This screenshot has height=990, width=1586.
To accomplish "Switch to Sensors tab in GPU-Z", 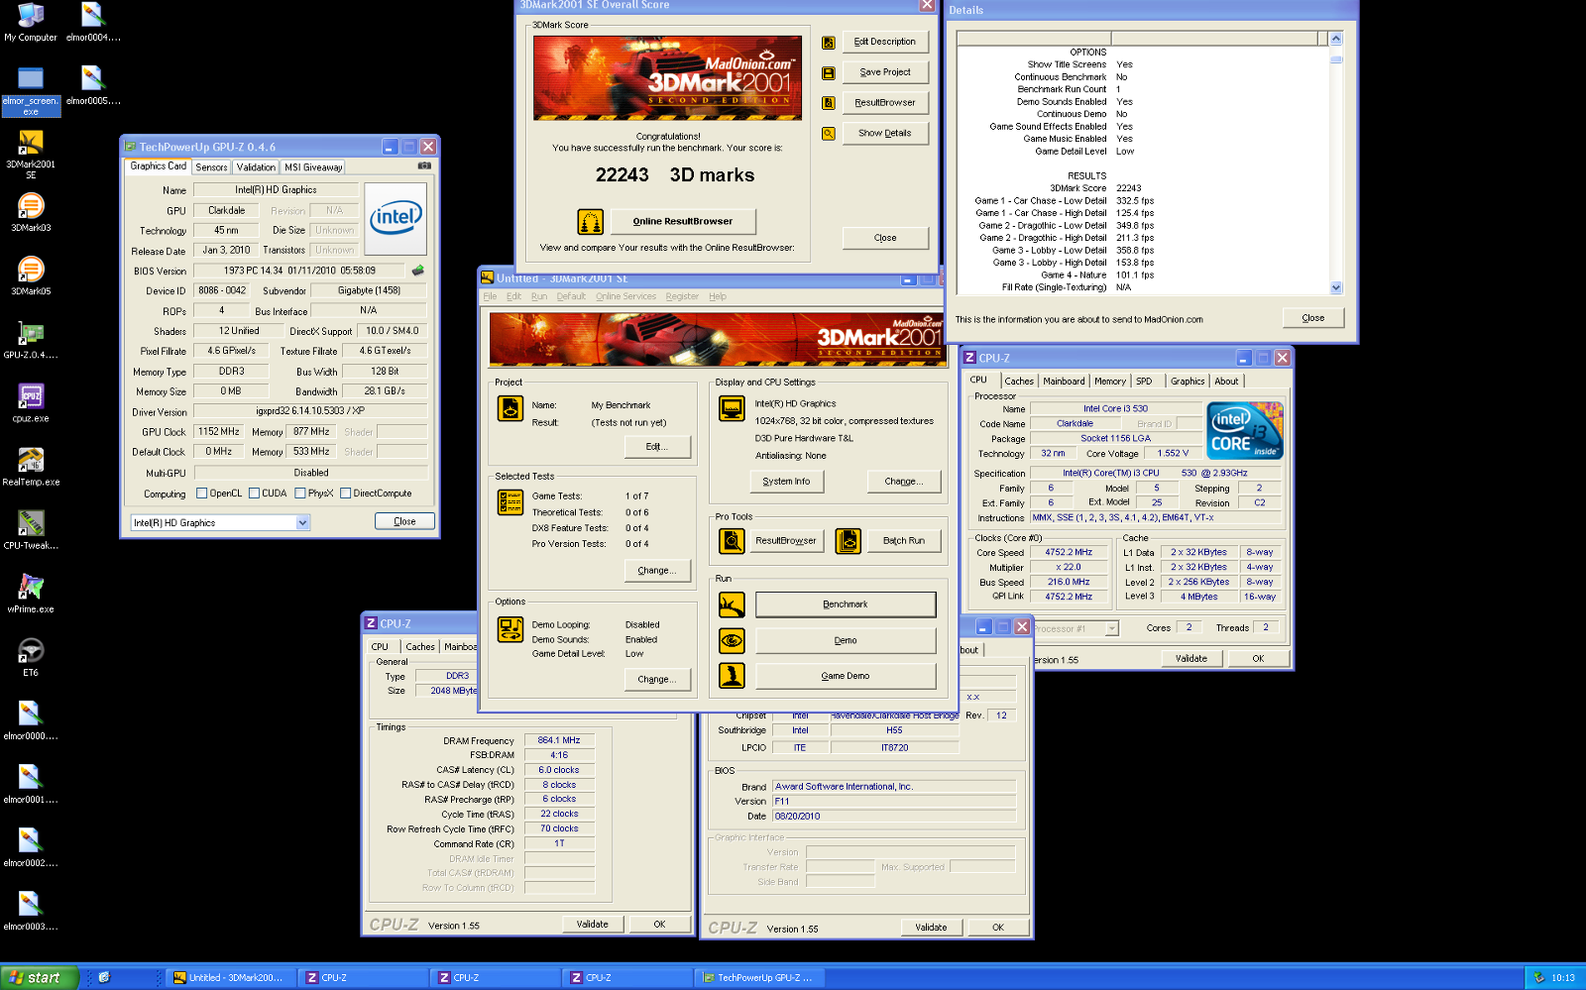I will (211, 167).
